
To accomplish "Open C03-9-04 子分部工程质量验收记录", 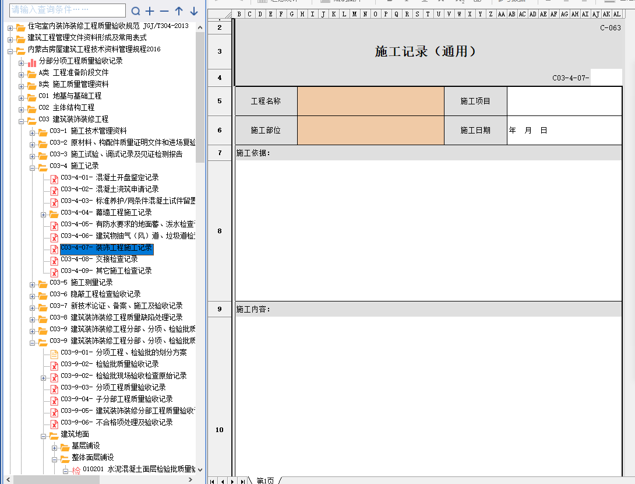I will tap(117, 399).
